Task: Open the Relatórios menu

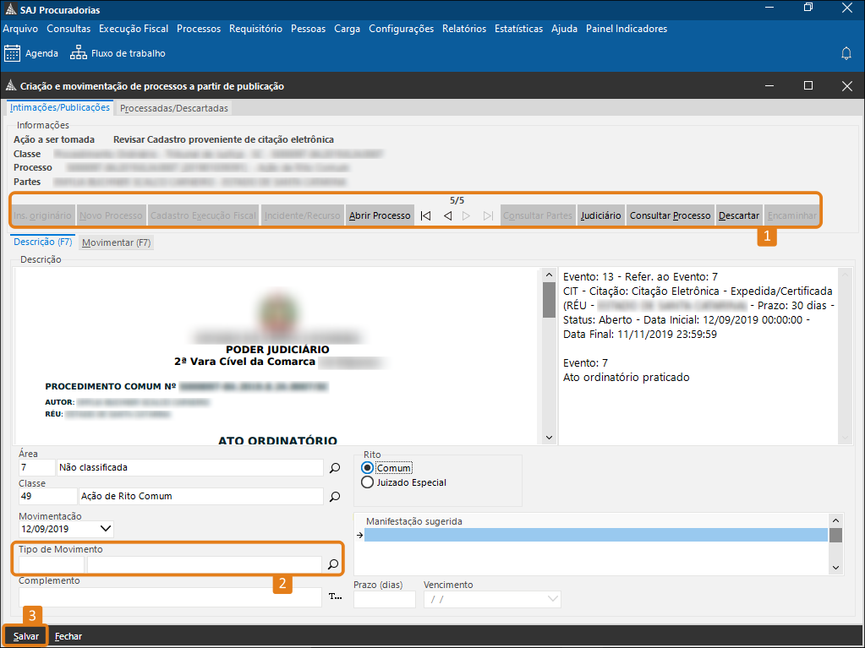Action: (464, 29)
